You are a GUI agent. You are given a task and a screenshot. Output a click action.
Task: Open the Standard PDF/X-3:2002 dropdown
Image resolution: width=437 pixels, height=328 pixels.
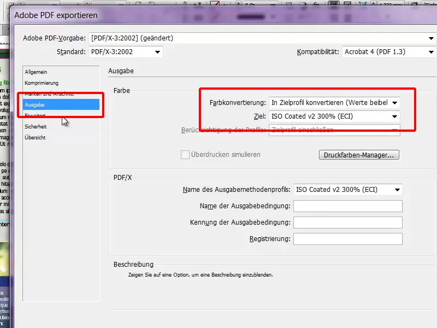pyautogui.click(x=126, y=52)
